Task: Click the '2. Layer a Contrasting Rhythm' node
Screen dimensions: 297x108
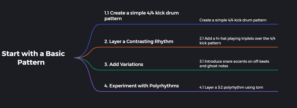Action: tap(139, 41)
